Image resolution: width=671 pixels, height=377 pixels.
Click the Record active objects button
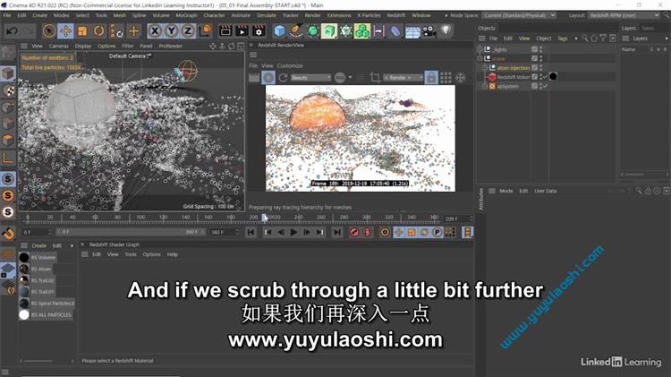click(354, 232)
